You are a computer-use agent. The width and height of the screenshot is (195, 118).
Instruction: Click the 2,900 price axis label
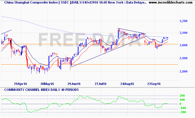[183, 58]
